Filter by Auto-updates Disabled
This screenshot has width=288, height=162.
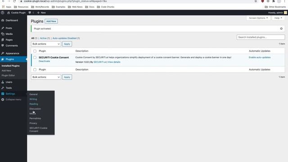66,38
